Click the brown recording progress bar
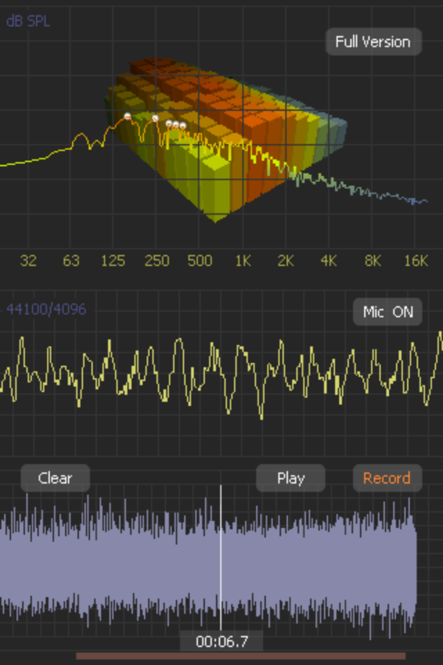 (x=241, y=656)
